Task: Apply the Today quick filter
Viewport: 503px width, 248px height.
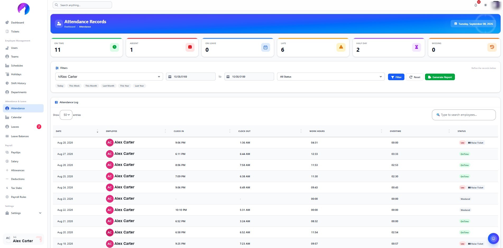Action: (x=60, y=86)
